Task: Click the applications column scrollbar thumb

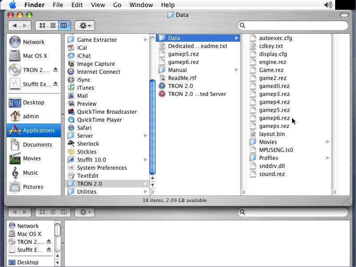Action: pyautogui.click(x=152, y=127)
